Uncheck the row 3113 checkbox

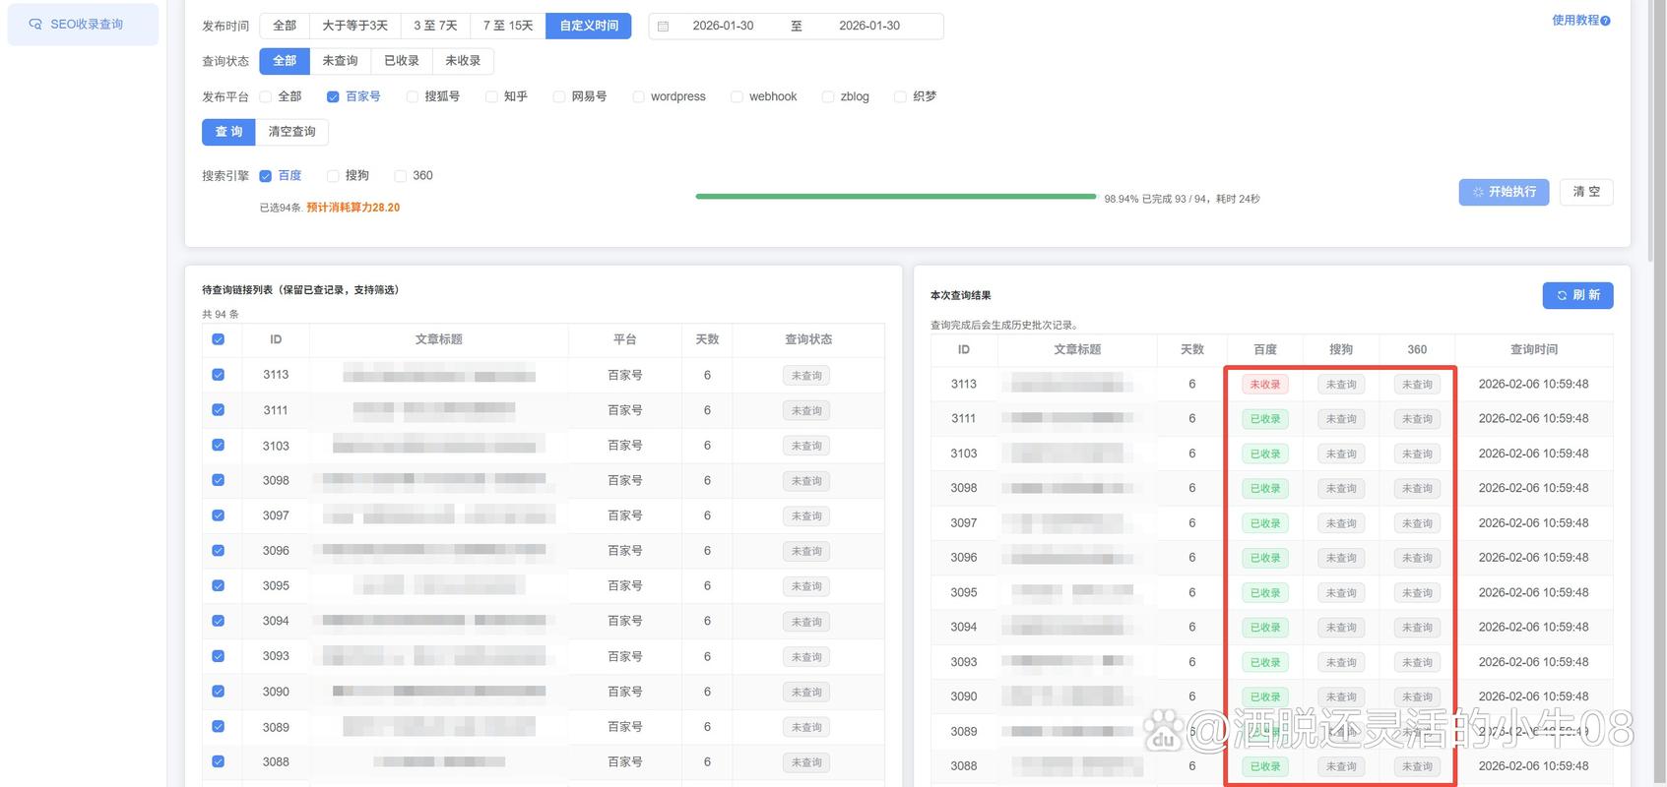[219, 375]
